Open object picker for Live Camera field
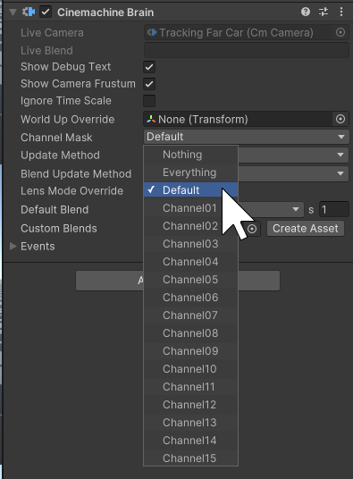The image size is (353, 479). coord(340,32)
